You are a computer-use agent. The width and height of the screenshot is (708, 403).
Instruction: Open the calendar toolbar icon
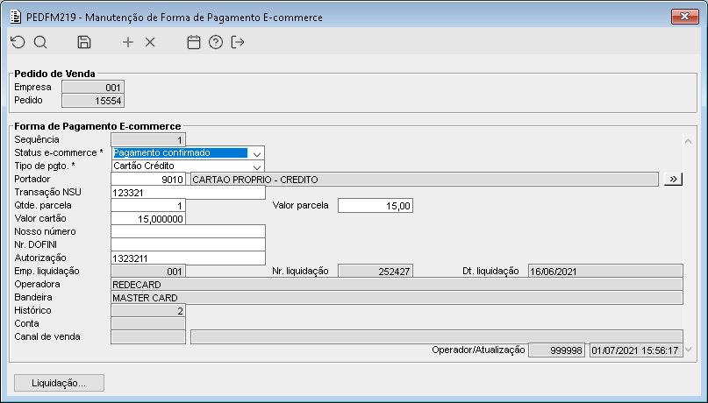pyautogui.click(x=194, y=42)
